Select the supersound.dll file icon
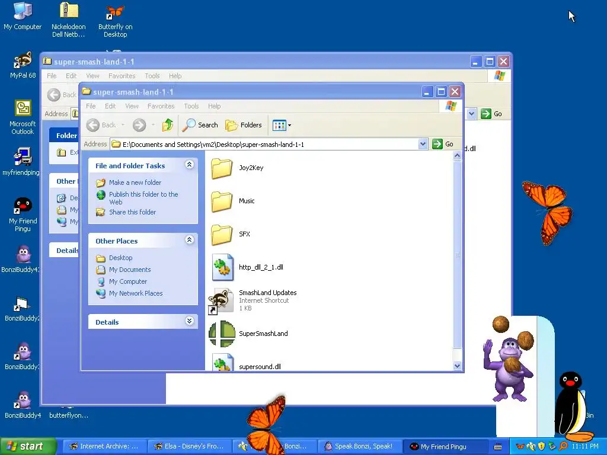This screenshot has width=607, height=455. pos(223,362)
